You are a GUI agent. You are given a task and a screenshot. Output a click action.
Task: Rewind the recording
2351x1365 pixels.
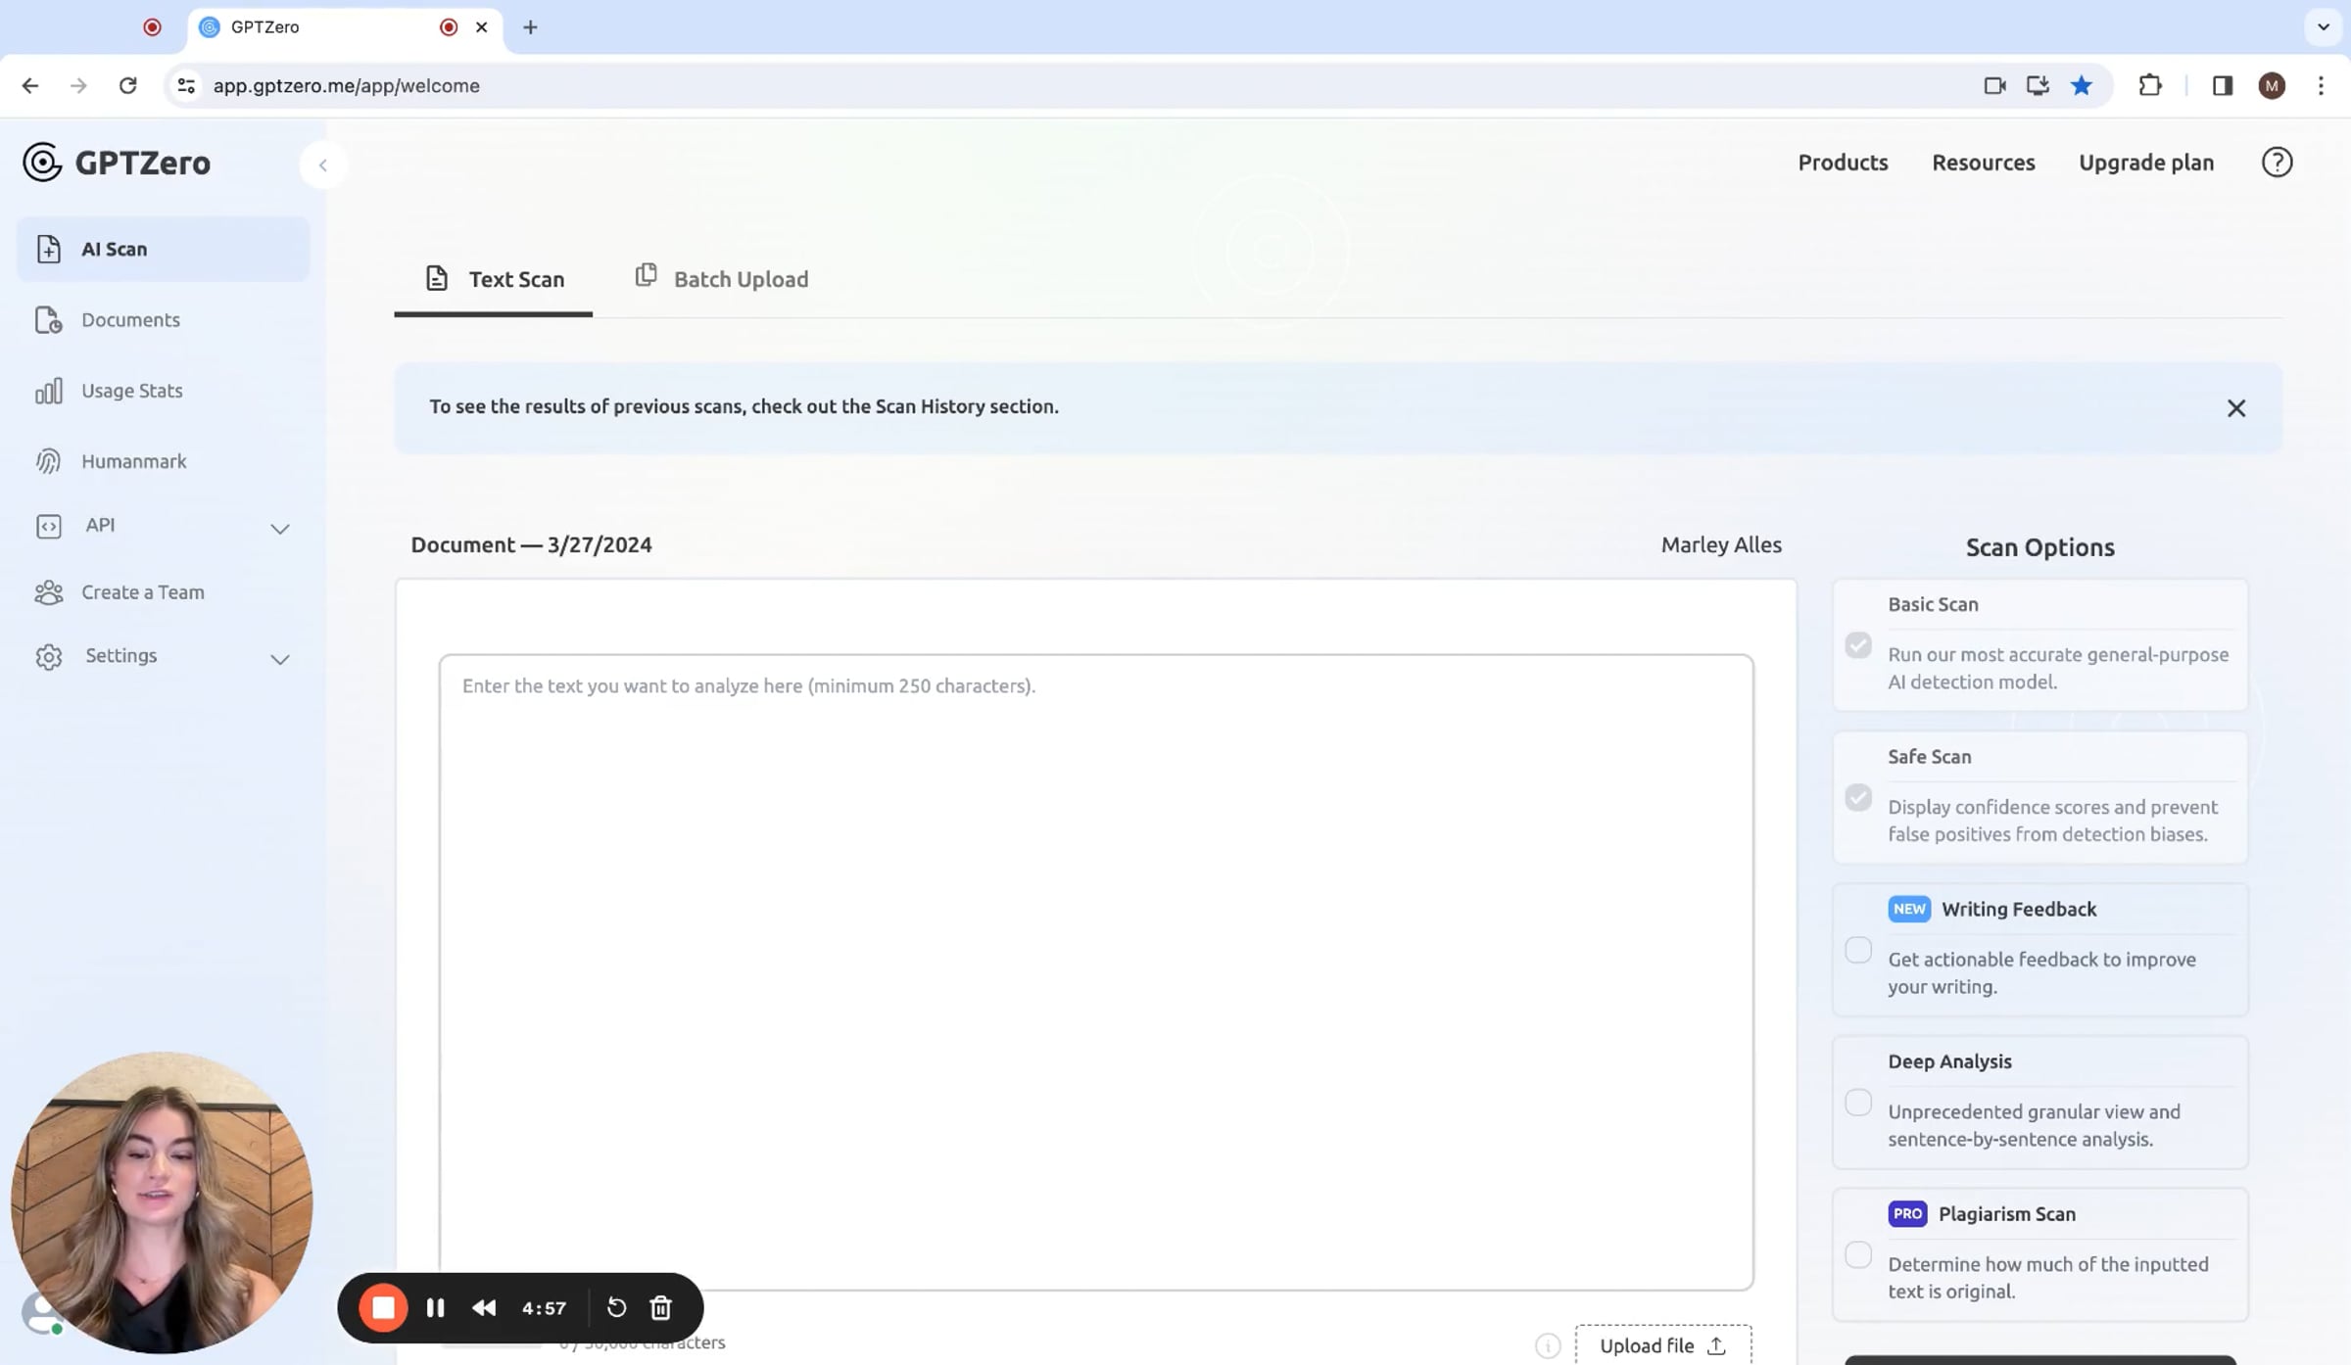point(484,1308)
